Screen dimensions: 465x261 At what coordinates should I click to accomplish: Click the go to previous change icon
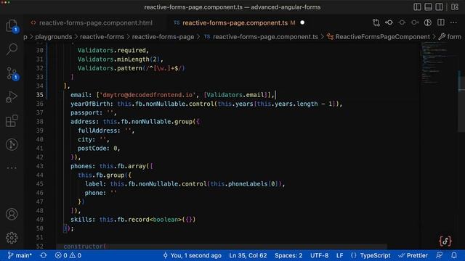coord(389,22)
